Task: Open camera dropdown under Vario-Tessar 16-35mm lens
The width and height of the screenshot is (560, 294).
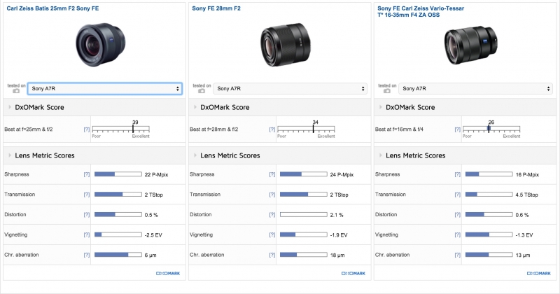Action: pyautogui.click(x=476, y=89)
